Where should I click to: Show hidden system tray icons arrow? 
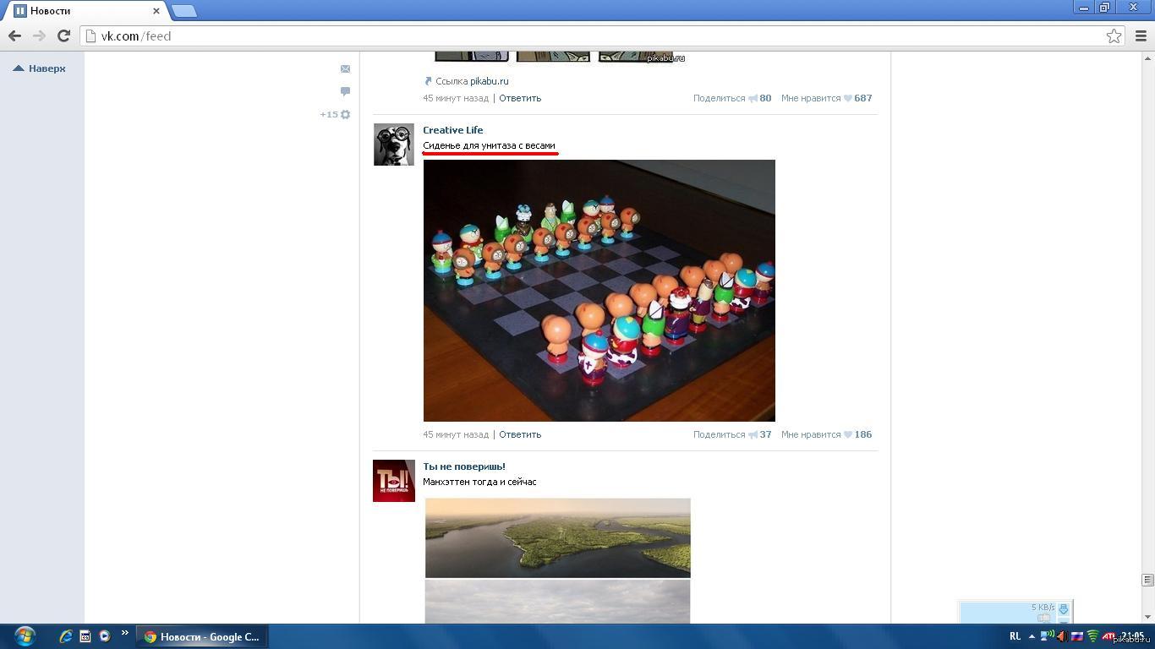pos(1032,636)
